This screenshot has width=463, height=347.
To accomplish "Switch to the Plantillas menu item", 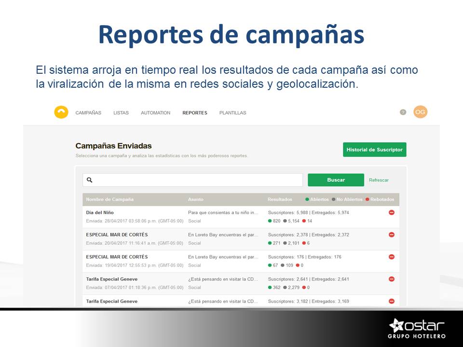I will coord(232,113).
